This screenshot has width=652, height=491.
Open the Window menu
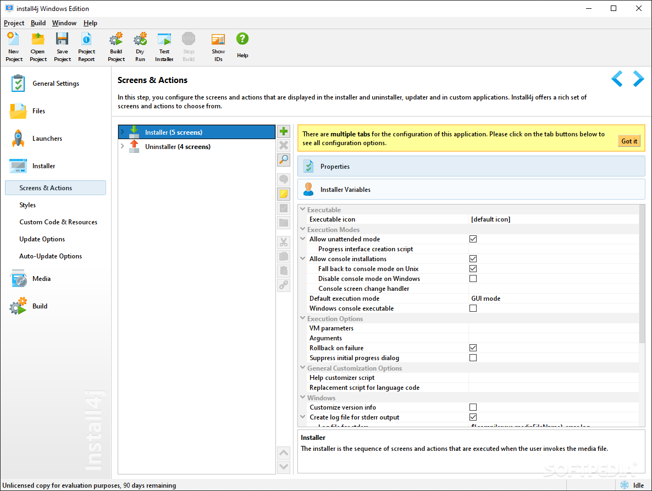tap(64, 23)
